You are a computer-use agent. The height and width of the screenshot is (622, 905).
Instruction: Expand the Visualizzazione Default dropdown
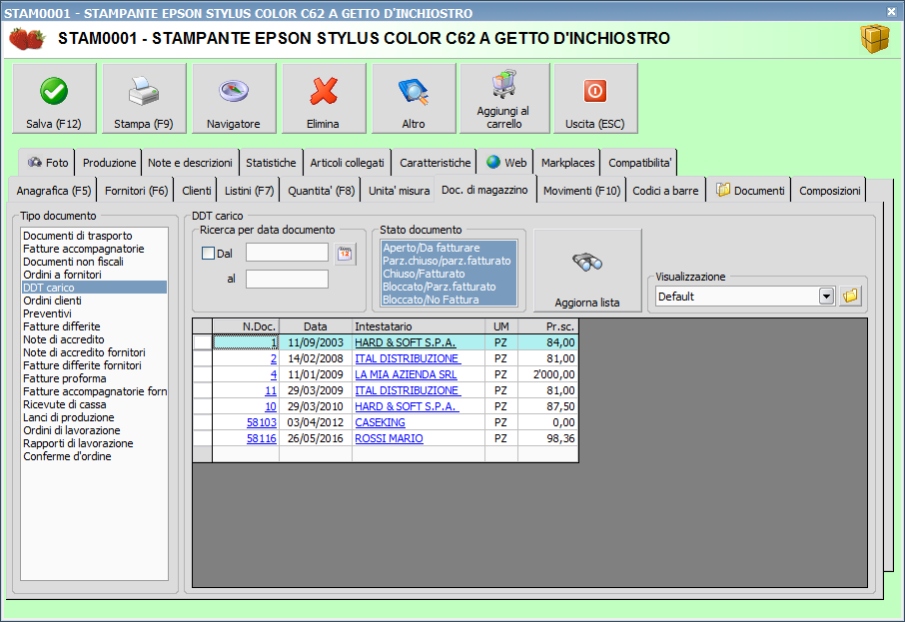(826, 297)
